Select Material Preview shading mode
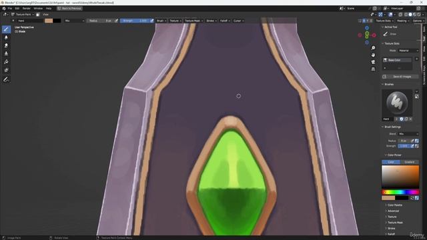Image resolution: width=427 pixels, height=240 pixels. [415, 15]
